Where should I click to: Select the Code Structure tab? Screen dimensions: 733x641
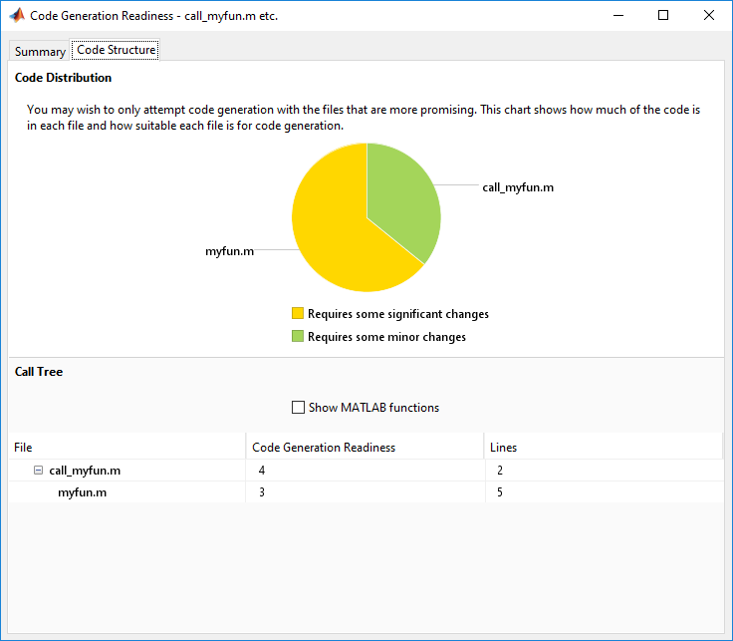coord(116,50)
